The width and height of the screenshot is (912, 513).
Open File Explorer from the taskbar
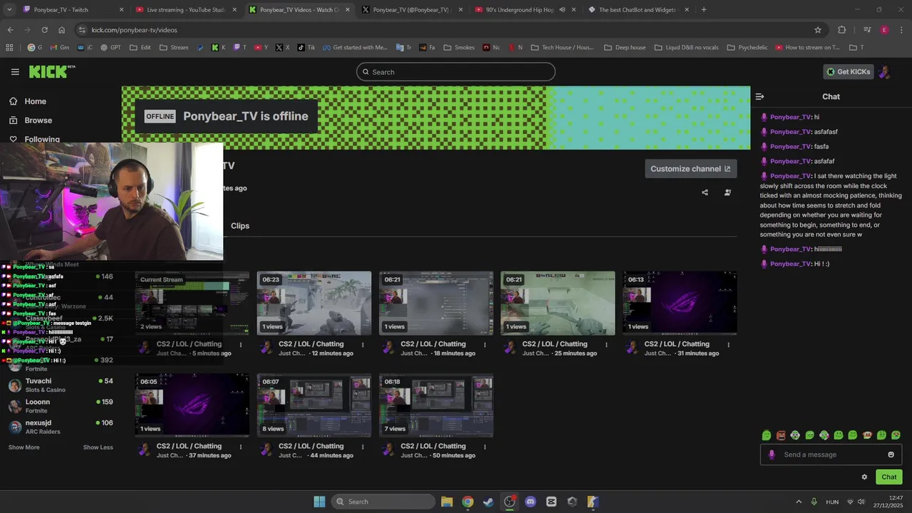pos(447,502)
